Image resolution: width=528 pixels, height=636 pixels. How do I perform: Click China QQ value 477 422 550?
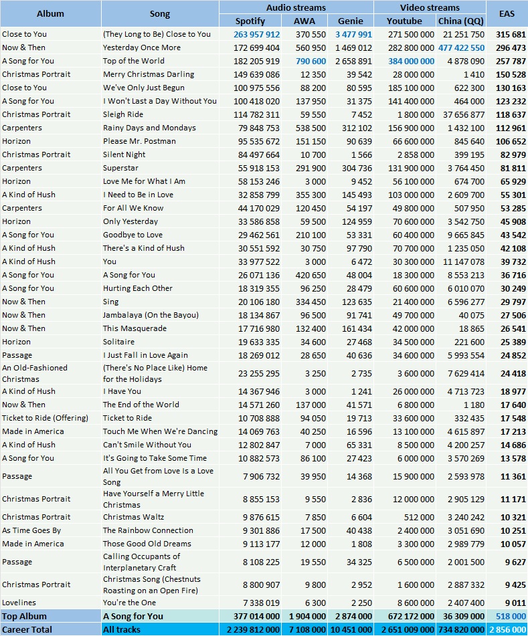[x=461, y=48]
